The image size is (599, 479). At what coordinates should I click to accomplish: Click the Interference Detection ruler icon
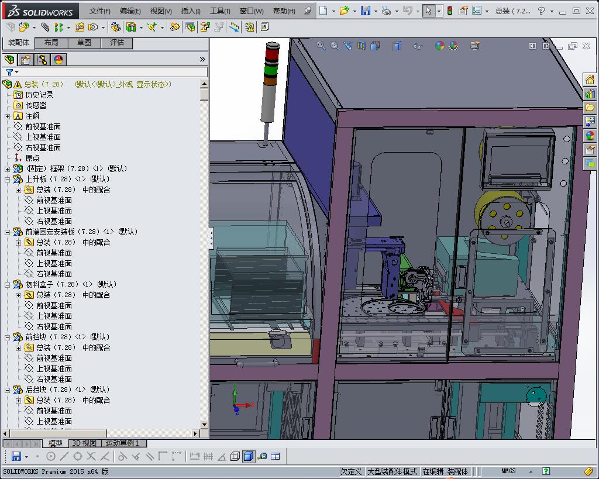click(x=235, y=27)
